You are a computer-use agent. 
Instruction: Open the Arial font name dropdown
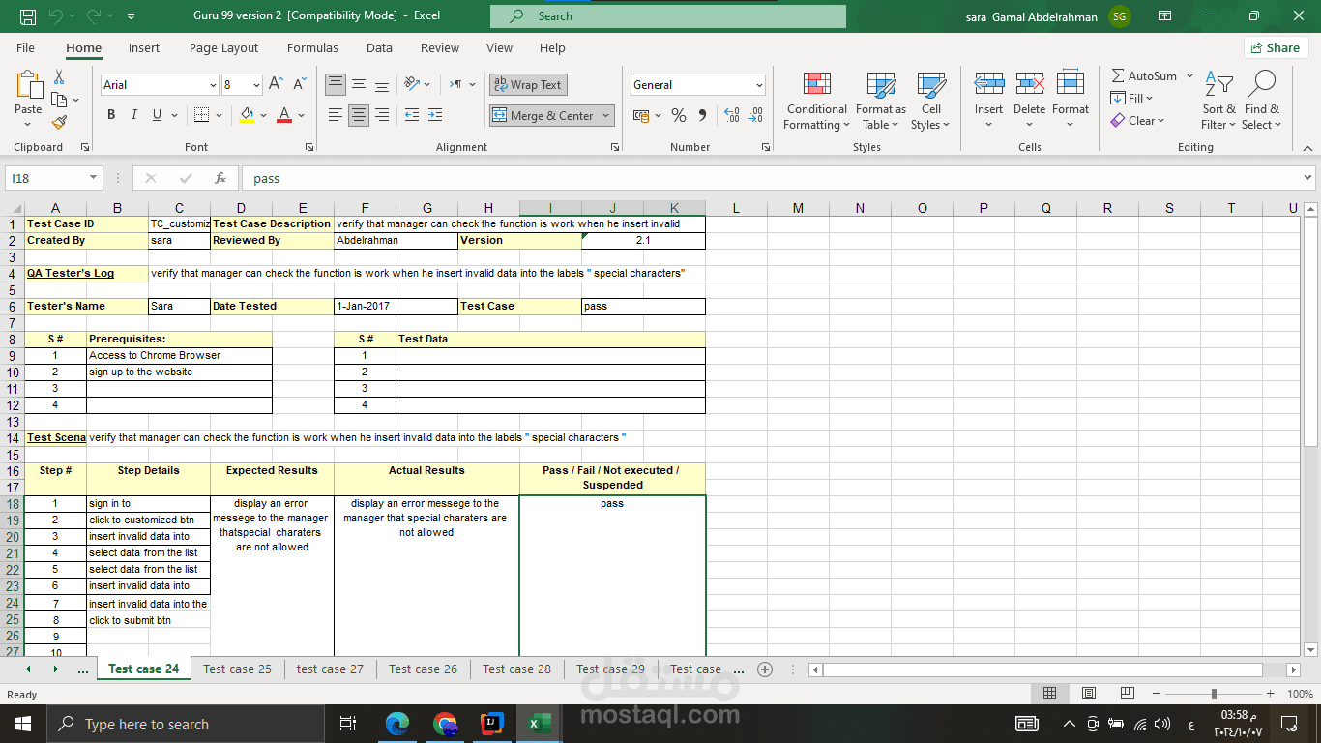213,85
